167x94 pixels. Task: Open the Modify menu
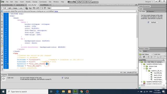[x=28, y=2]
